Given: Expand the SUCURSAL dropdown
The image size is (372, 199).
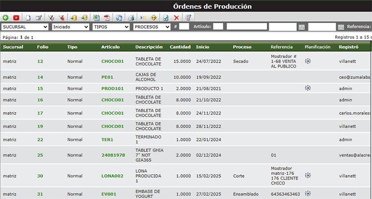Looking at the screenshot, I should 25,27.
